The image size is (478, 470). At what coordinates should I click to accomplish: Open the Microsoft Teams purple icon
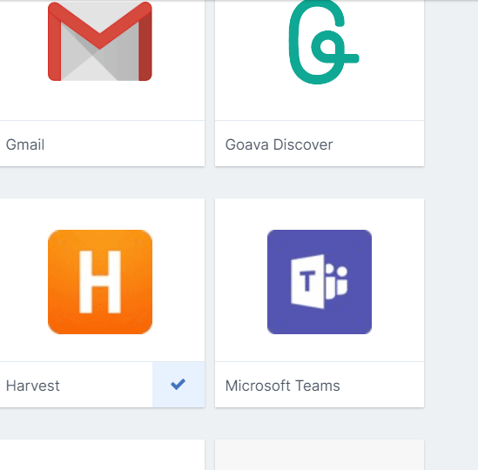coord(320,282)
